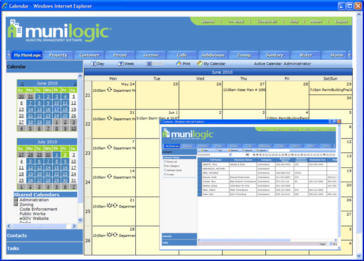
Task: Click search input field in Contacts window toolbar
Action: 279,150
